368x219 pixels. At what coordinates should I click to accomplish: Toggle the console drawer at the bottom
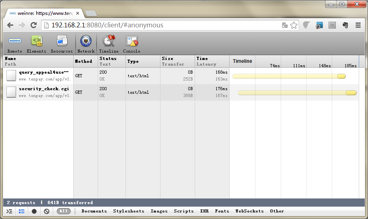coord(9,211)
